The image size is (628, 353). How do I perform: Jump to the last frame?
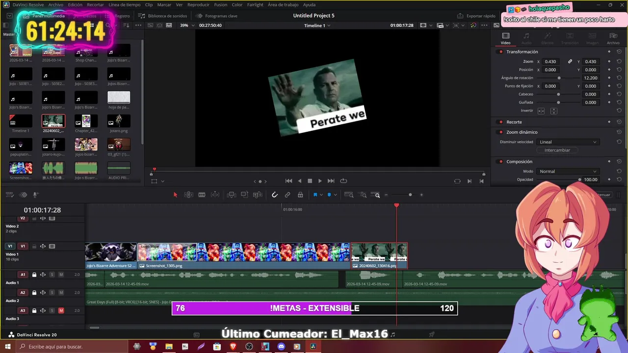click(331, 181)
